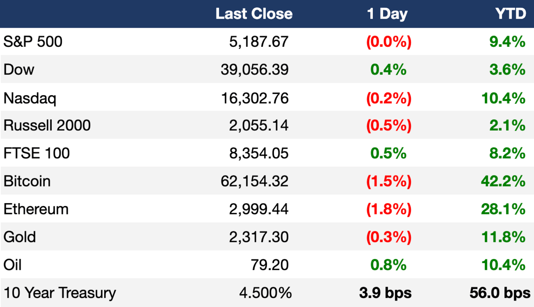The height and width of the screenshot is (307, 534).
Task: Click Oil last close value 79.20
Action: click(x=269, y=264)
